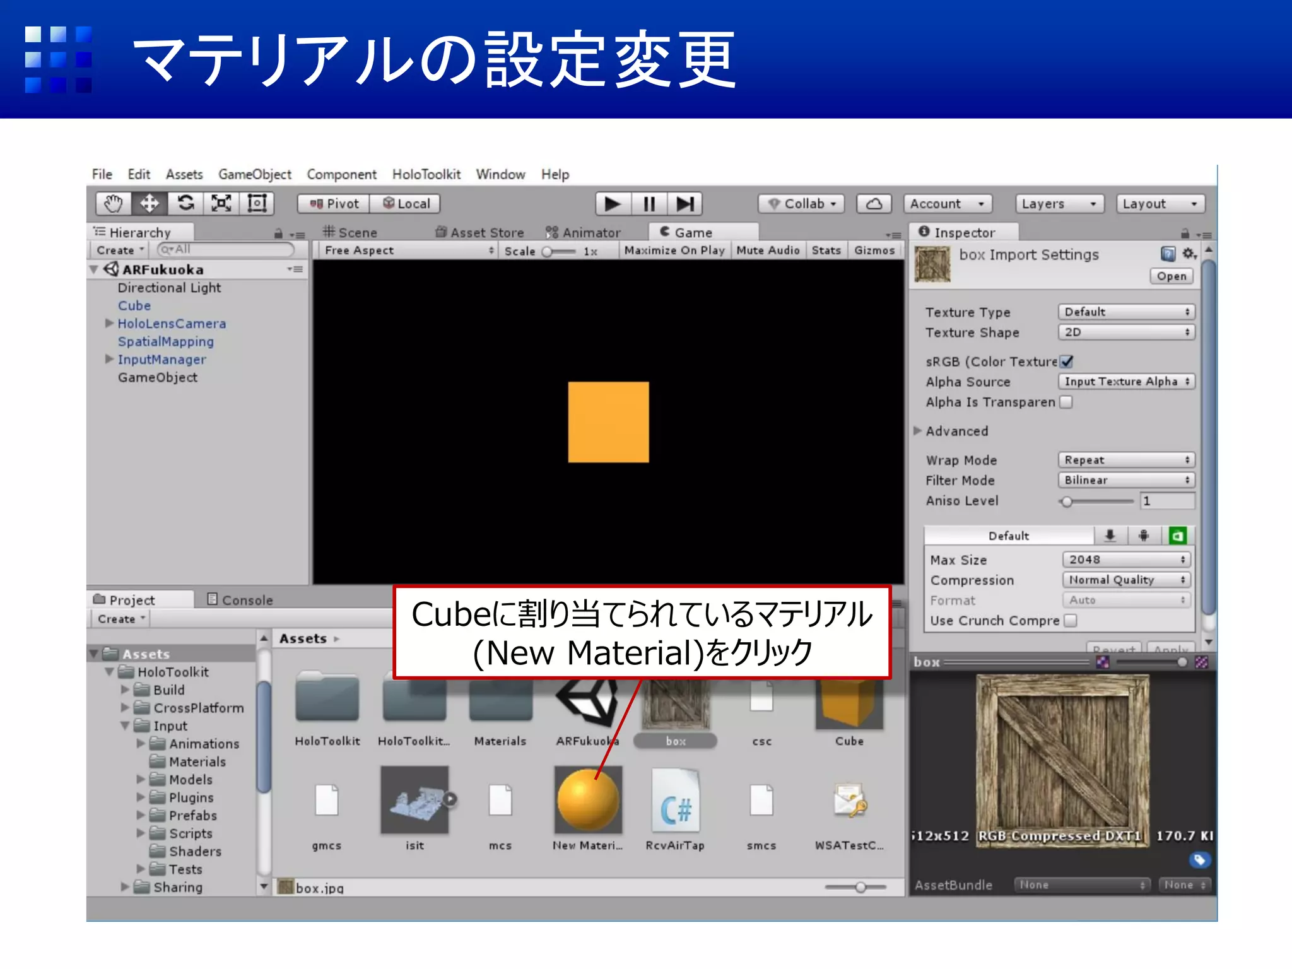1292x969 pixels.
Task: Select the Move tool icon
Action: [150, 204]
